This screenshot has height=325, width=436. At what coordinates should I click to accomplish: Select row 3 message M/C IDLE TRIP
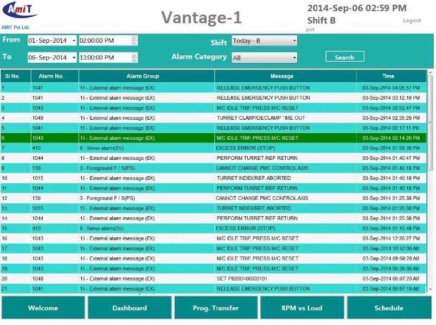(x=258, y=108)
